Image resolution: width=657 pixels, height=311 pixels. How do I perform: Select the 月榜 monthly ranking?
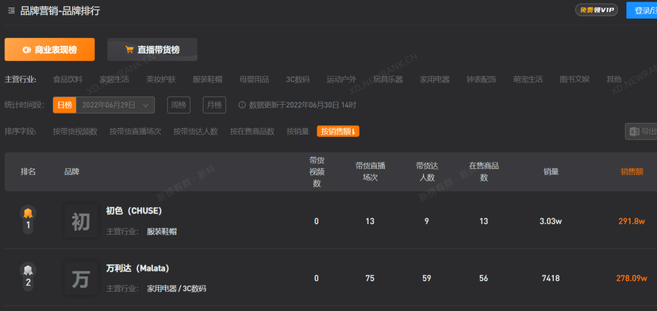pos(214,105)
